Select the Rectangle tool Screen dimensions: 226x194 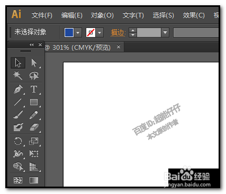[x=34, y=102]
